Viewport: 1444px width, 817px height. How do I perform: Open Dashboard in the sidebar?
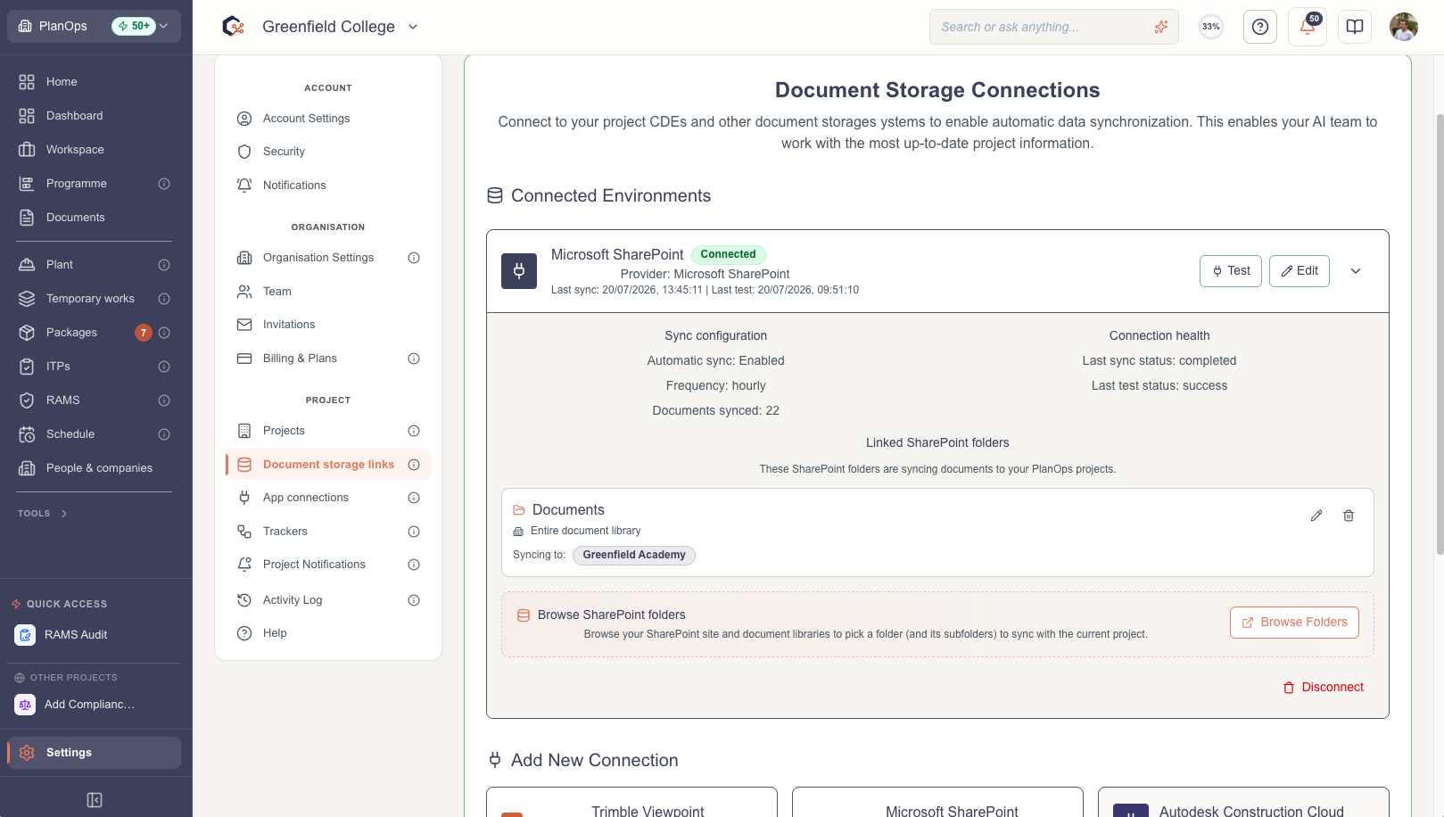click(95, 116)
